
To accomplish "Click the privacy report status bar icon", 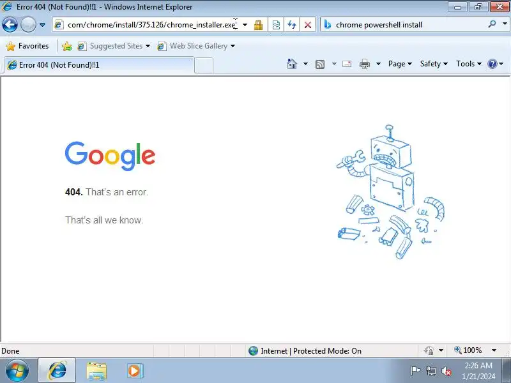I will pyautogui.click(x=429, y=350).
